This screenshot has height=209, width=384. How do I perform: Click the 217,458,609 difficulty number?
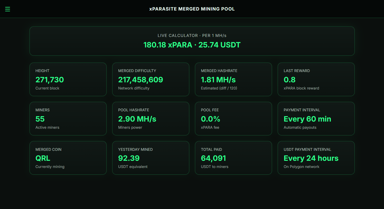coord(141,80)
